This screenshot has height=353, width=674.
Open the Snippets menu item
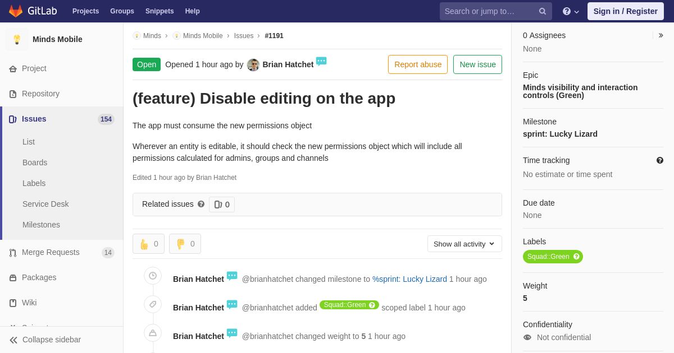point(160,11)
